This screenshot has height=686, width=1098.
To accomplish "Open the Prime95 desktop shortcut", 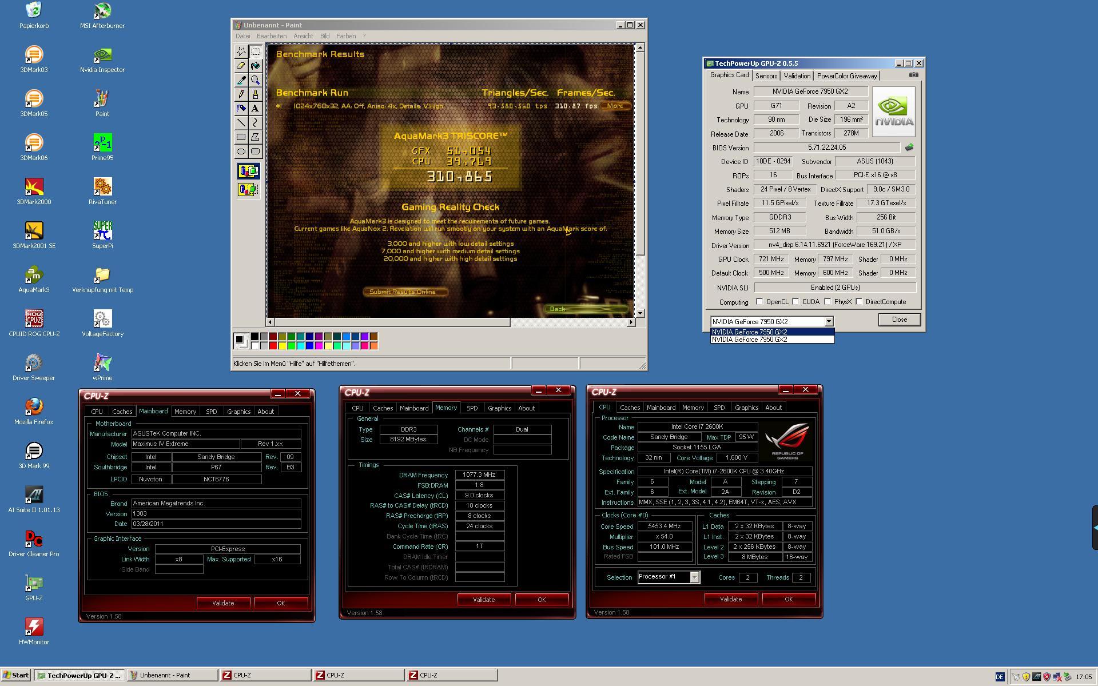I will (x=102, y=147).
